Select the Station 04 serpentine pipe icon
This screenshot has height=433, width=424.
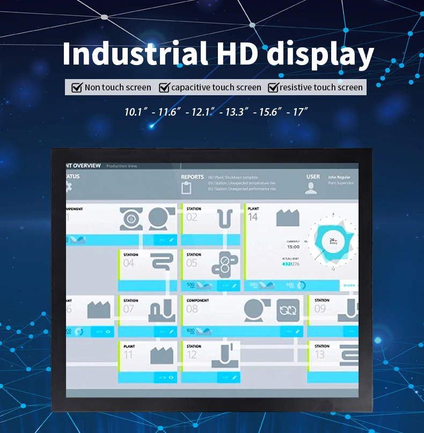point(162,262)
